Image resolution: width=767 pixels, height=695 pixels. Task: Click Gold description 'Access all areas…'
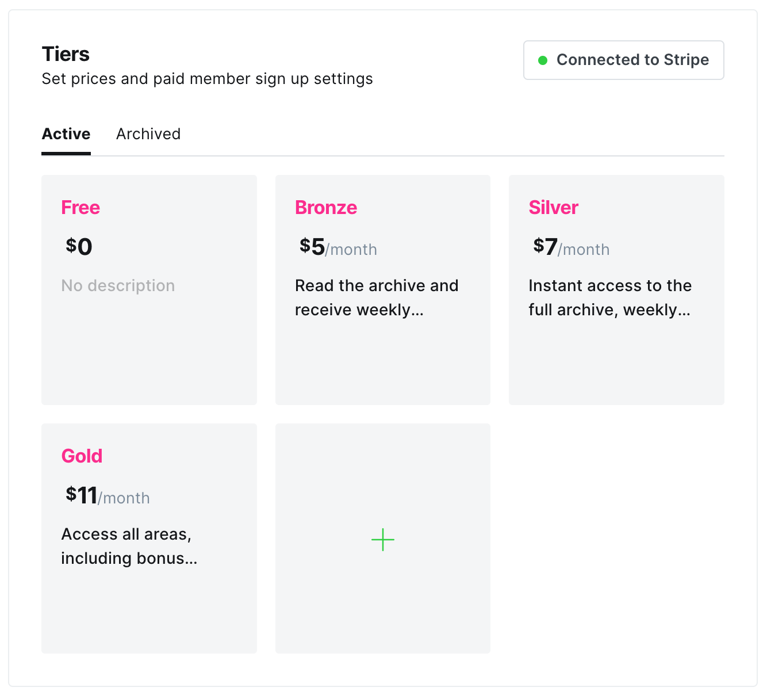(x=129, y=546)
